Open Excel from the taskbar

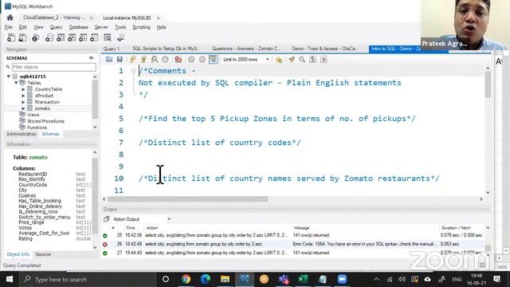303,279
